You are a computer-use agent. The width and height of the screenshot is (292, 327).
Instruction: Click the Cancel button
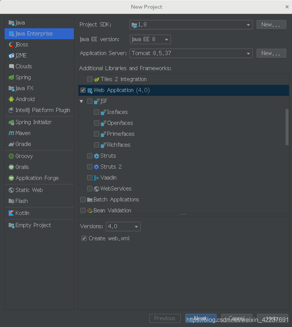pos(237,318)
